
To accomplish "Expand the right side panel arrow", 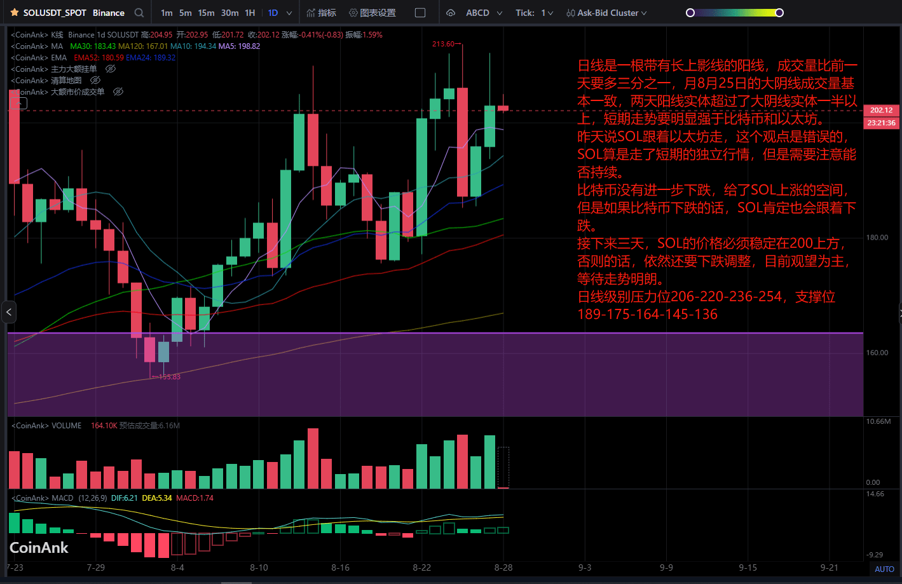I will click(900, 312).
